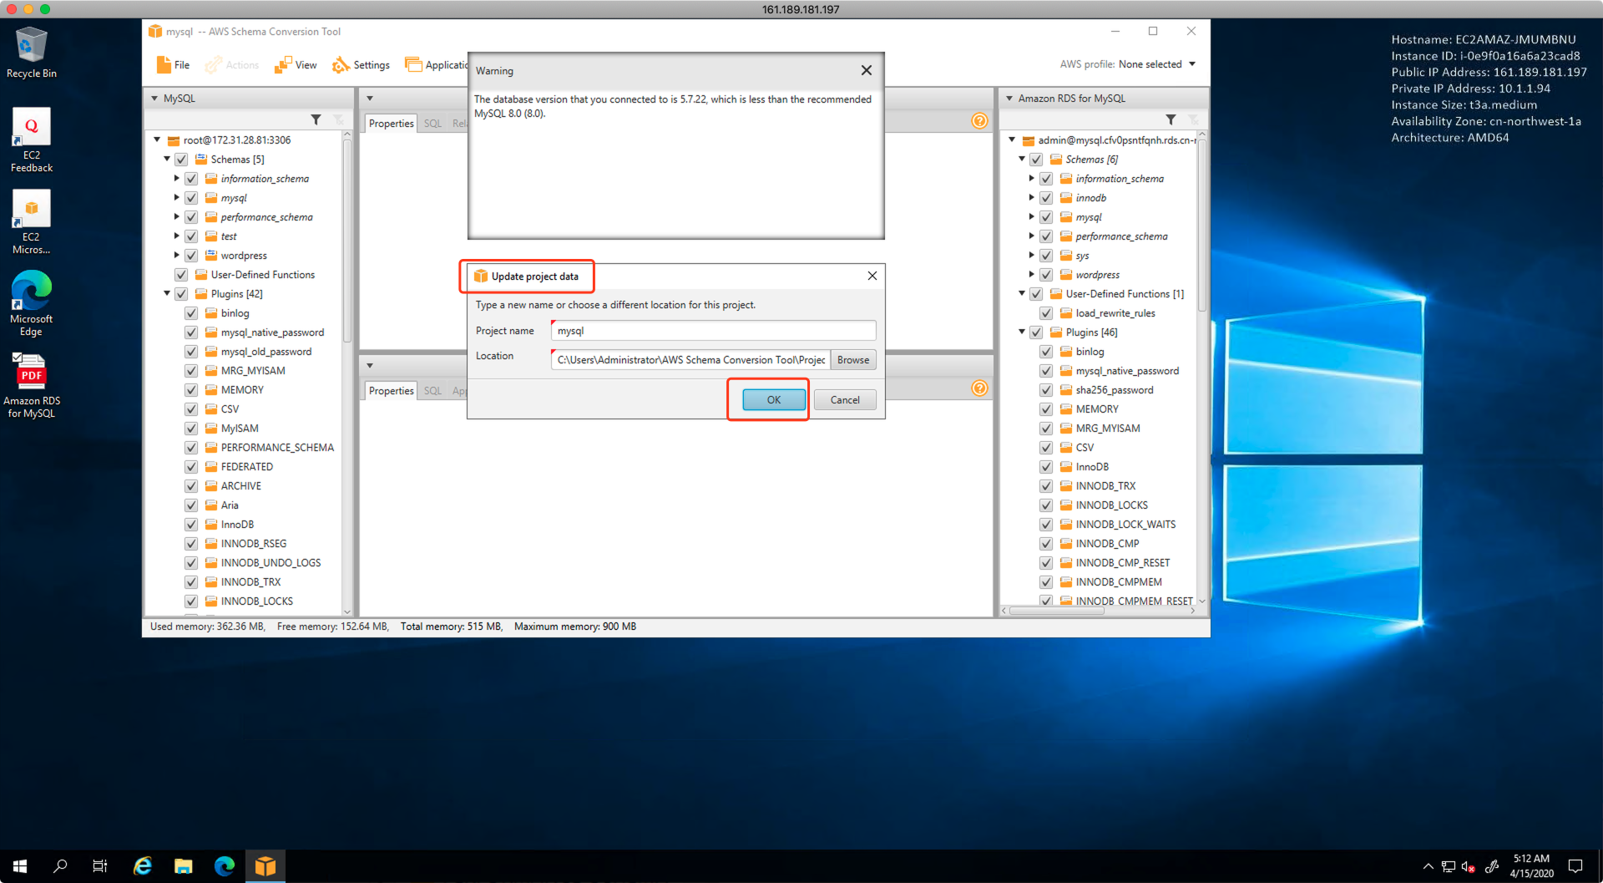Uncheck the sys schema in Amazon RDS tree

pos(1046,256)
